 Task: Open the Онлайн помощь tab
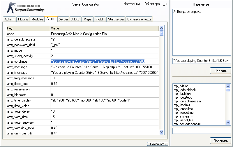(x=139, y=19)
